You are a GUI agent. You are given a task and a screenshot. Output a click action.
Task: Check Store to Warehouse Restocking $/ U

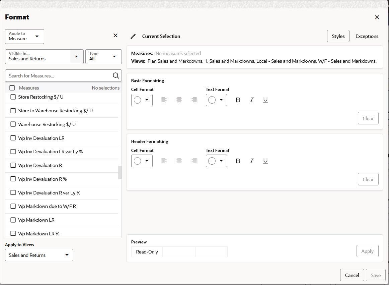coord(13,111)
